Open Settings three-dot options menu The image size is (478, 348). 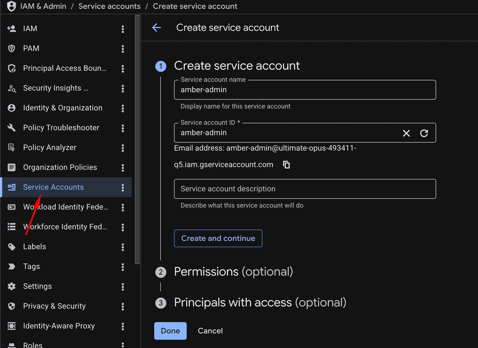click(123, 287)
